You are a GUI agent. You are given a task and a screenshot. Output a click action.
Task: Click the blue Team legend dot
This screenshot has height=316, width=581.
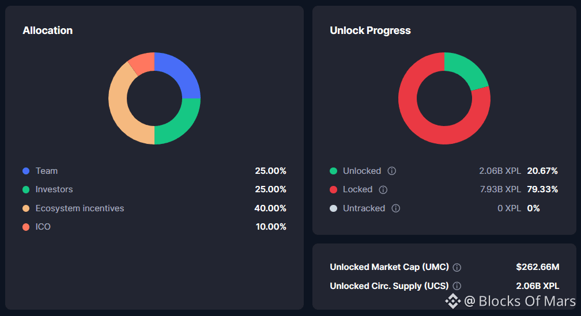pos(26,171)
